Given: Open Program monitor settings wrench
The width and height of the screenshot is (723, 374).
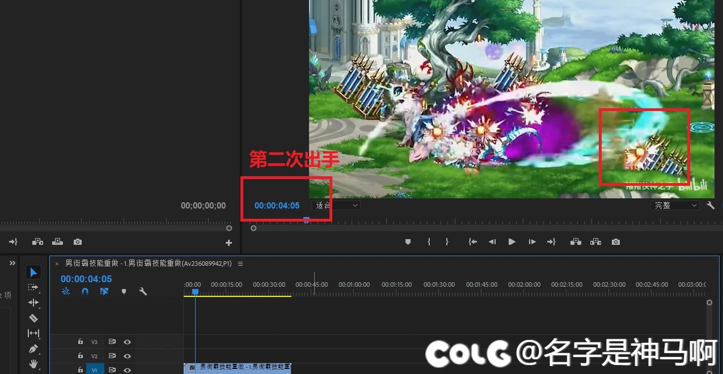Looking at the screenshot, I should (x=711, y=206).
